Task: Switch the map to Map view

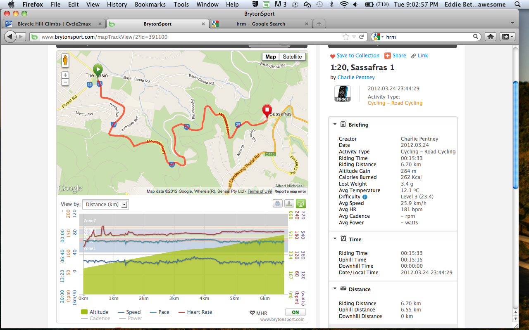Action: click(271, 57)
